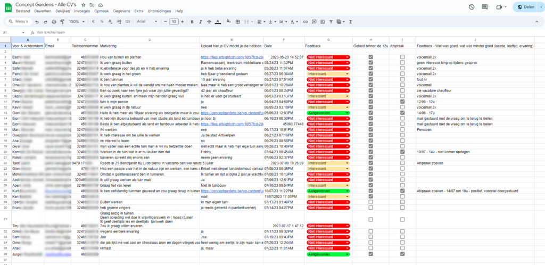
Task: Open the 100% zoom dropdown
Action: pos(77,21)
